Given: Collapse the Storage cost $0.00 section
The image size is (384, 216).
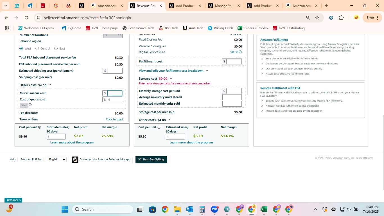Looking at the screenshot, I should tap(171, 78).
